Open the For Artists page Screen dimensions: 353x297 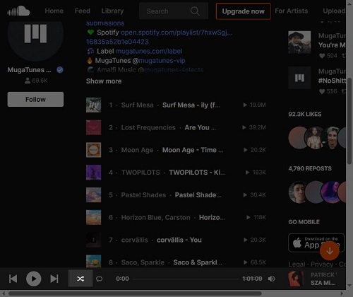pyautogui.click(x=292, y=11)
